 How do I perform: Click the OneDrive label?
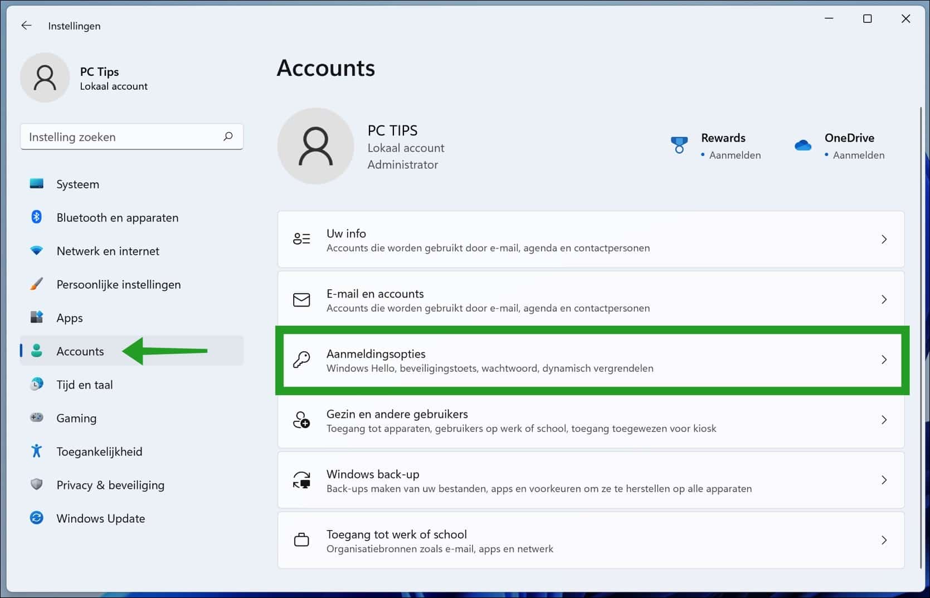(849, 138)
